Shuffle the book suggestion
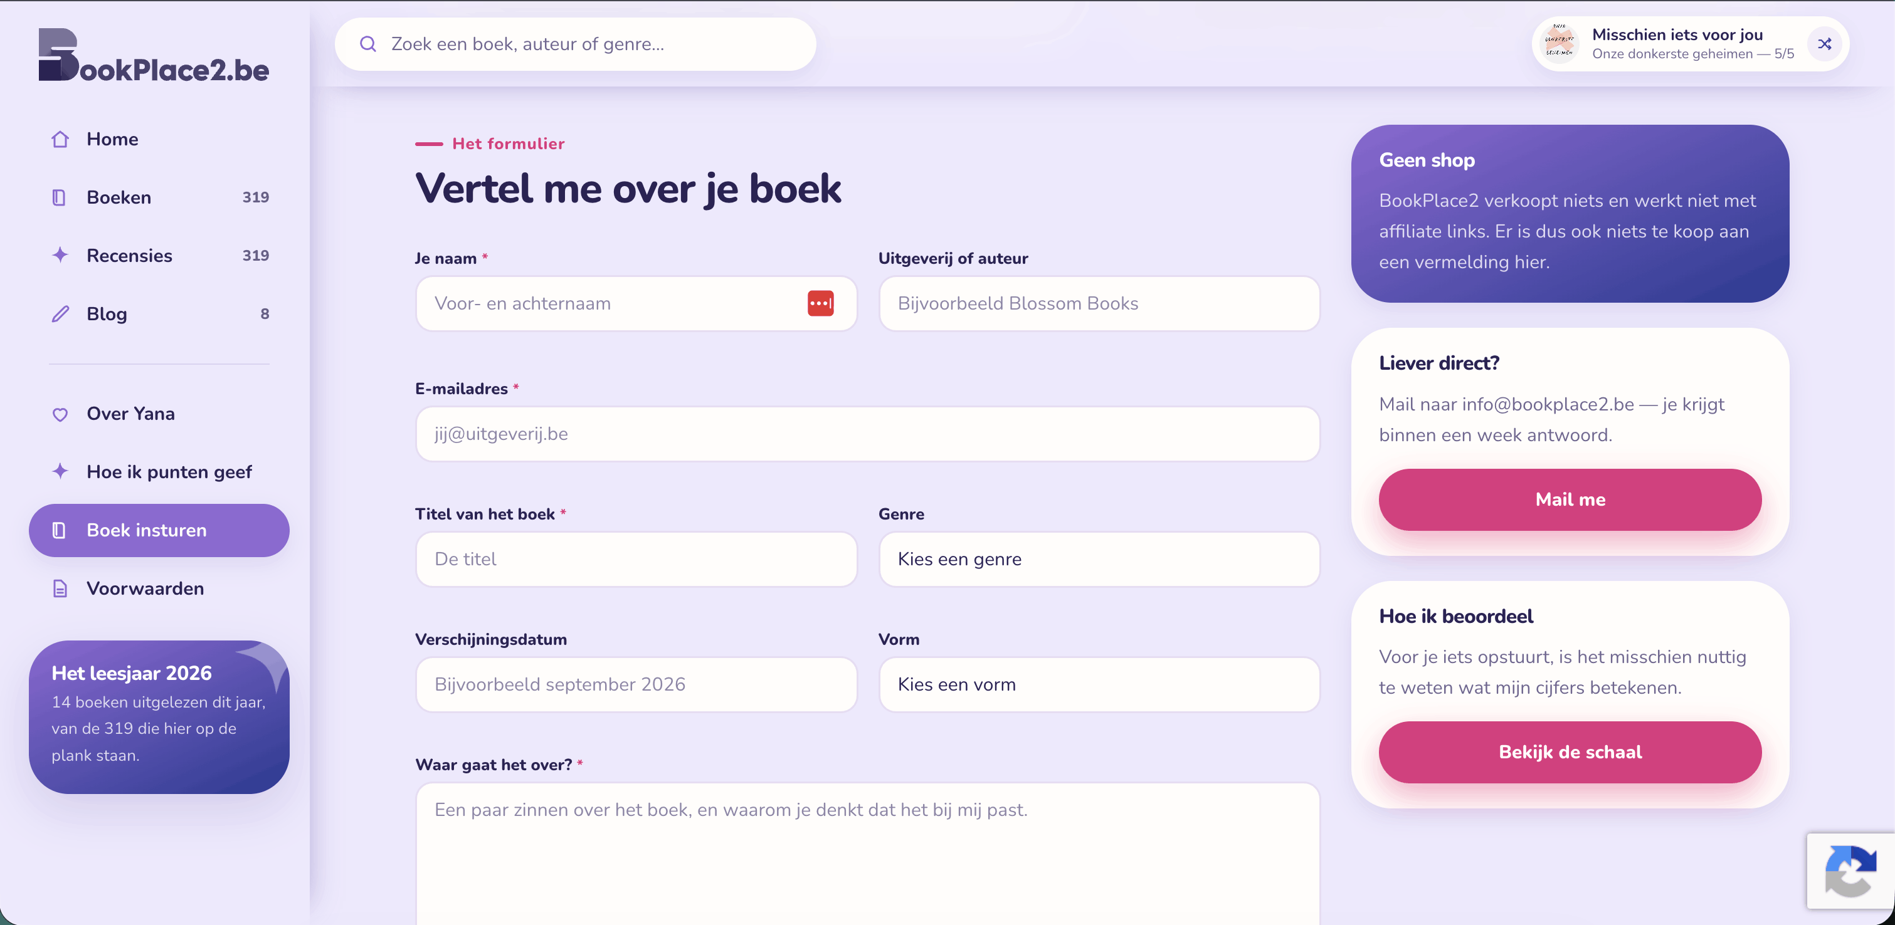Viewport: 1895px width, 925px height. click(x=1824, y=44)
